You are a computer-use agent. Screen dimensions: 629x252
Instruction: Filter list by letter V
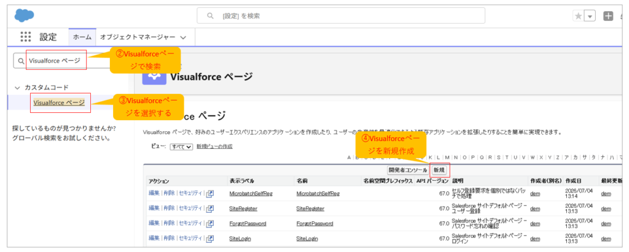click(523, 158)
